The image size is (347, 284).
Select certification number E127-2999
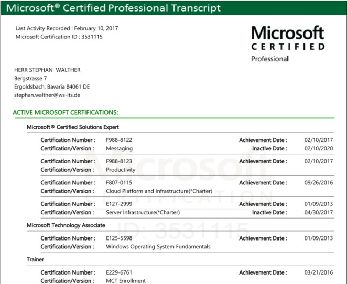(x=119, y=204)
